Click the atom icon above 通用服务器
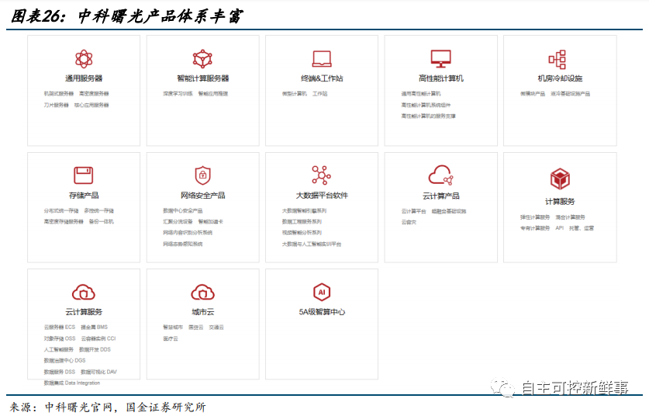 [x=84, y=59]
